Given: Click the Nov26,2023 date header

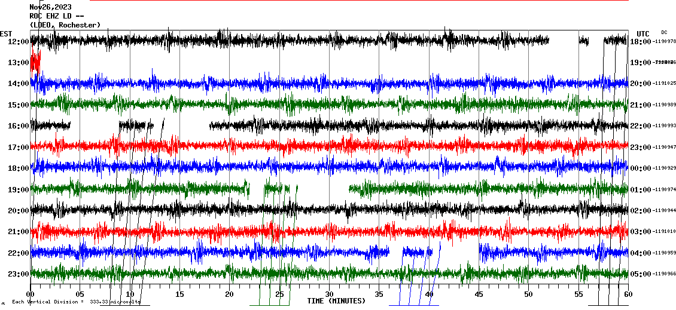Looking at the screenshot, I should coord(50,7).
